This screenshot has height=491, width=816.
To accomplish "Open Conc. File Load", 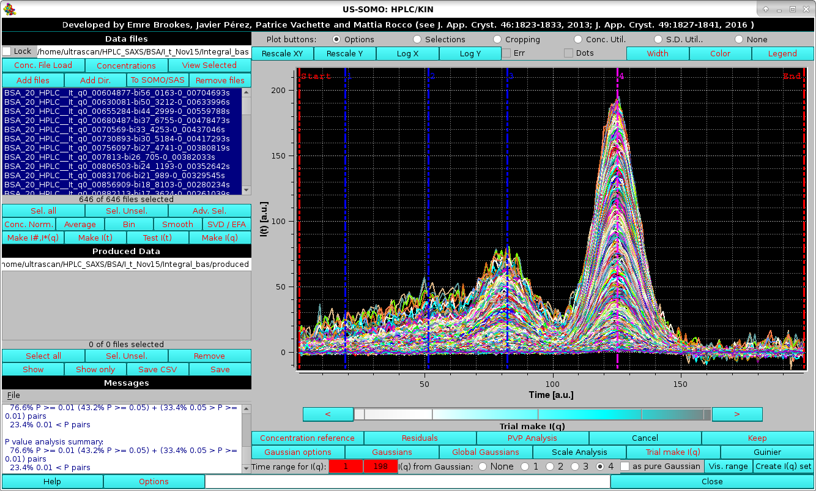I will tap(43, 65).
